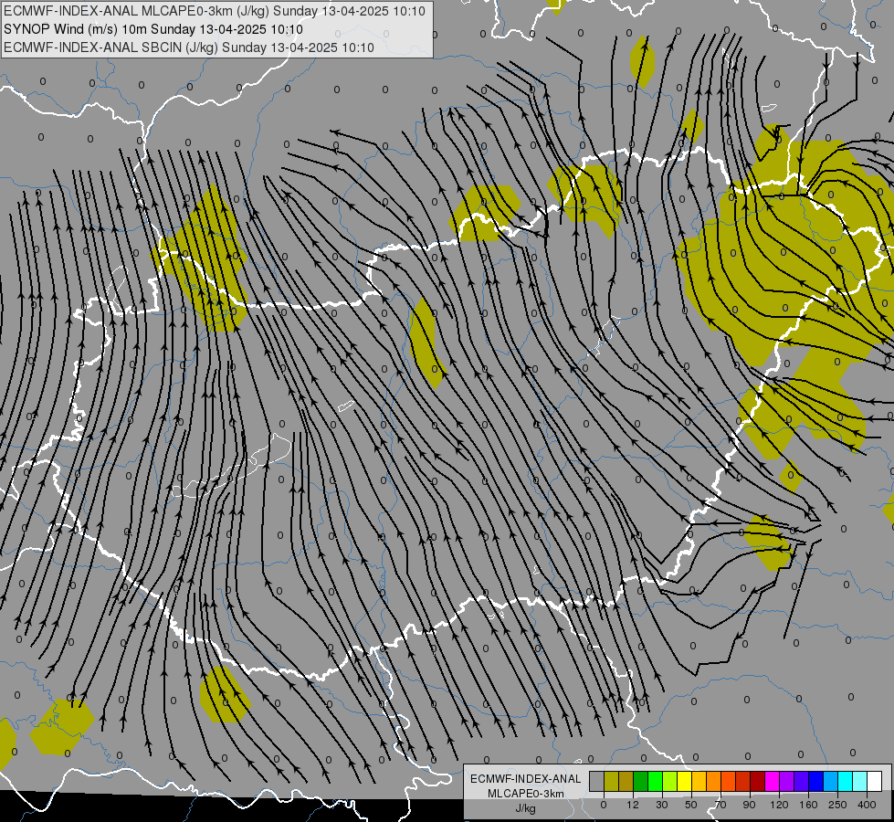Pick the white legend swatch at the end
Screen dimensions: 894x822
[874, 781]
